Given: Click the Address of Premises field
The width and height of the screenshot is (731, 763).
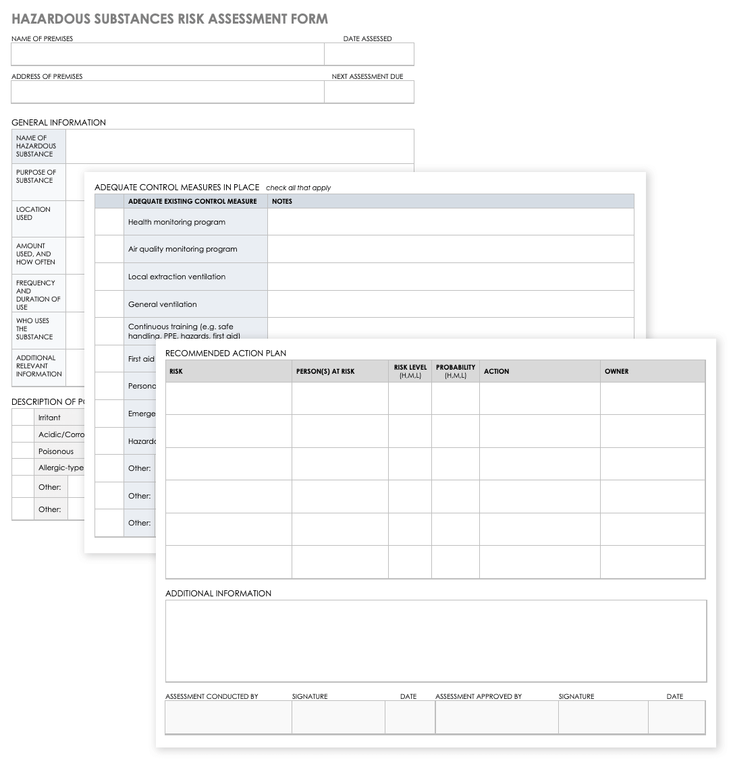Looking at the screenshot, I should click(167, 92).
